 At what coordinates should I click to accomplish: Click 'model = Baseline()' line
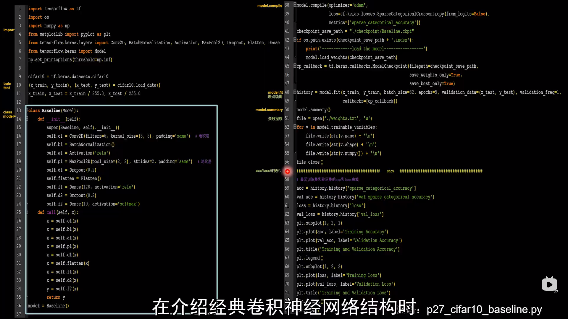[x=49, y=306]
